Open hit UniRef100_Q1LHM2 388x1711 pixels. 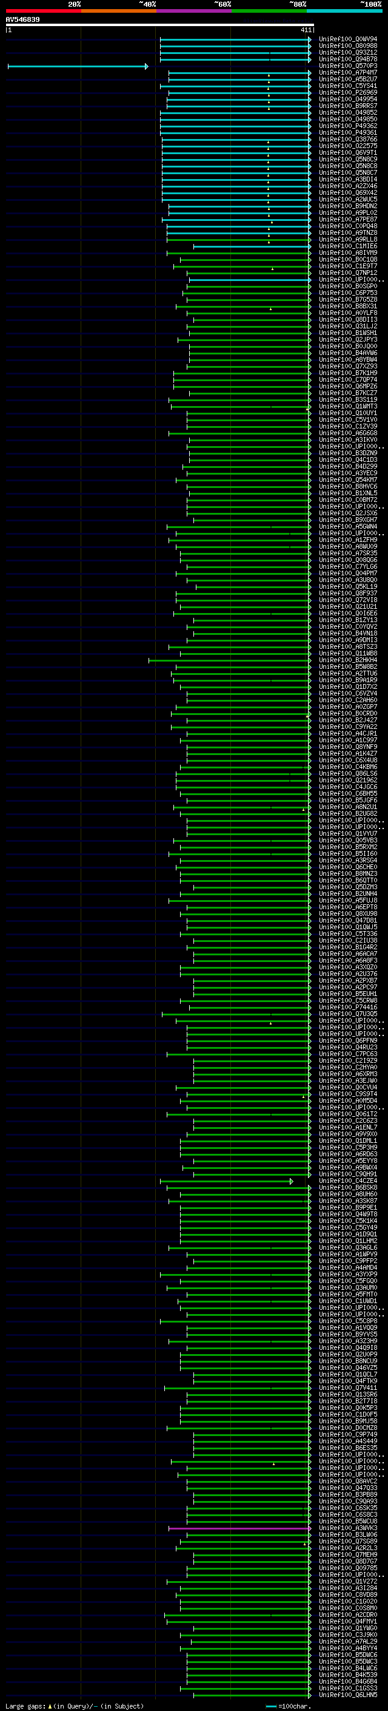click(348, 1241)
